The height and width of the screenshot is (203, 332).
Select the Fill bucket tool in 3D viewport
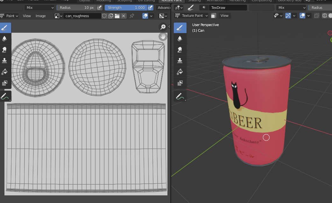[180, 71]
